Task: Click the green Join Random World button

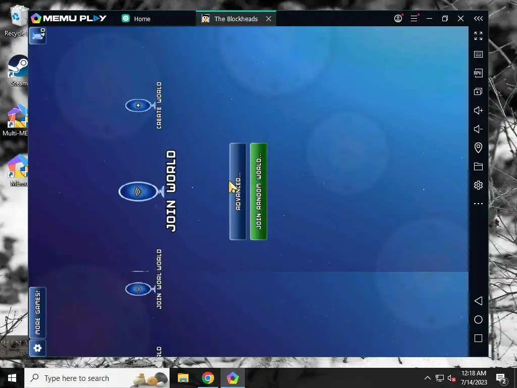Action: 259,191
